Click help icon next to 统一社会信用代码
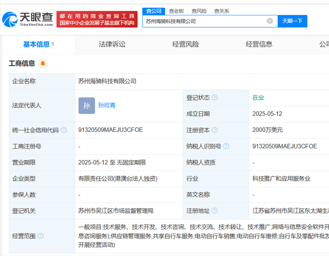 coord(64,130)
